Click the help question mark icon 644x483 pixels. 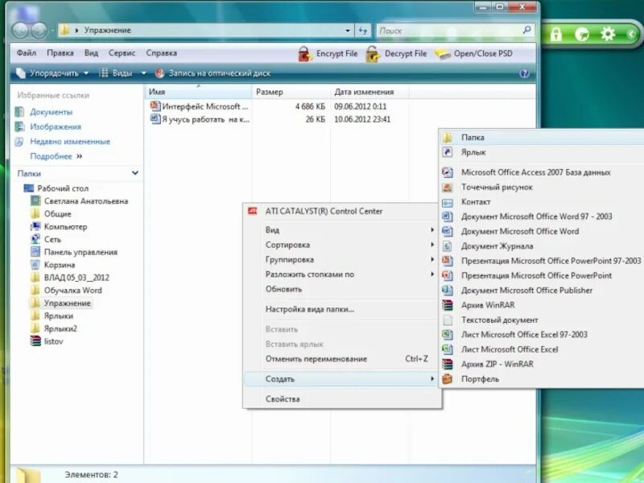tap(524, 73)
